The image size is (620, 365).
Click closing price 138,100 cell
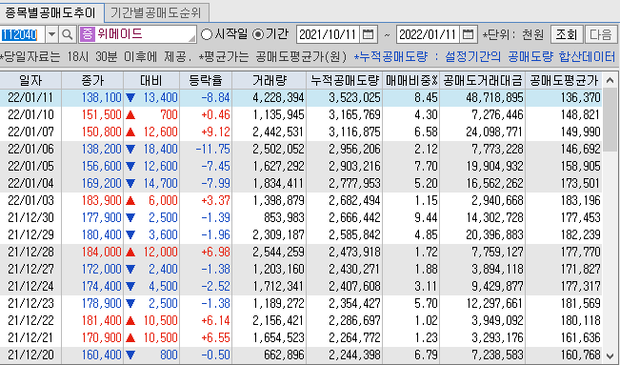click(x=92, y=97)
